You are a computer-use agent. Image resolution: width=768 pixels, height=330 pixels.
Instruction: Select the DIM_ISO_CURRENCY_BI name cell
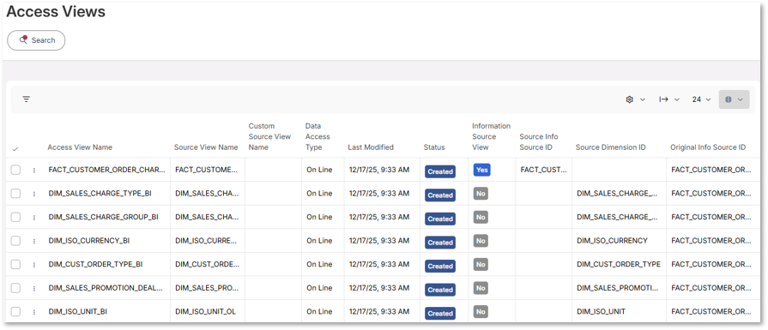(89, 241)
